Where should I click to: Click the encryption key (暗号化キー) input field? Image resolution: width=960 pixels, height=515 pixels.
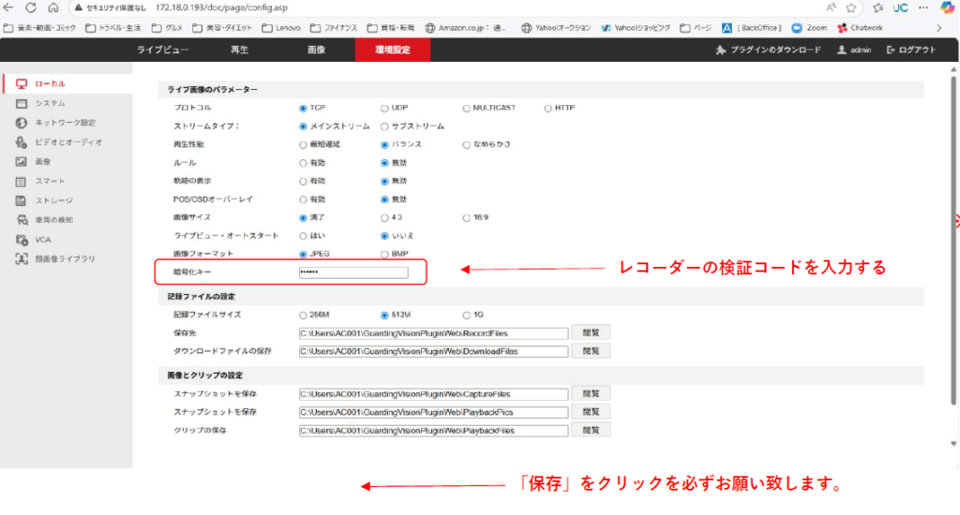click(x=353, y=273)
